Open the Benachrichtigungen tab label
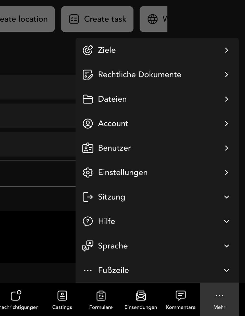This screenshot has height=316, width=245. coord(19,307)
